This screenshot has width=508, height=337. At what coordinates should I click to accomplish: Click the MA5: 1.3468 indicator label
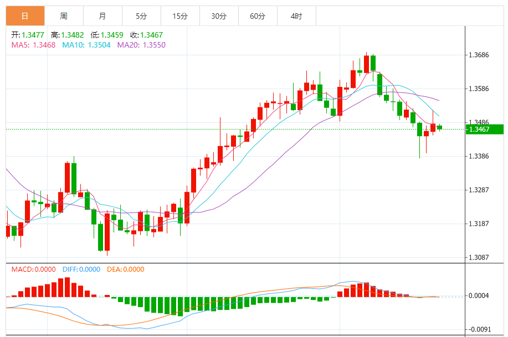pos(33,45)
